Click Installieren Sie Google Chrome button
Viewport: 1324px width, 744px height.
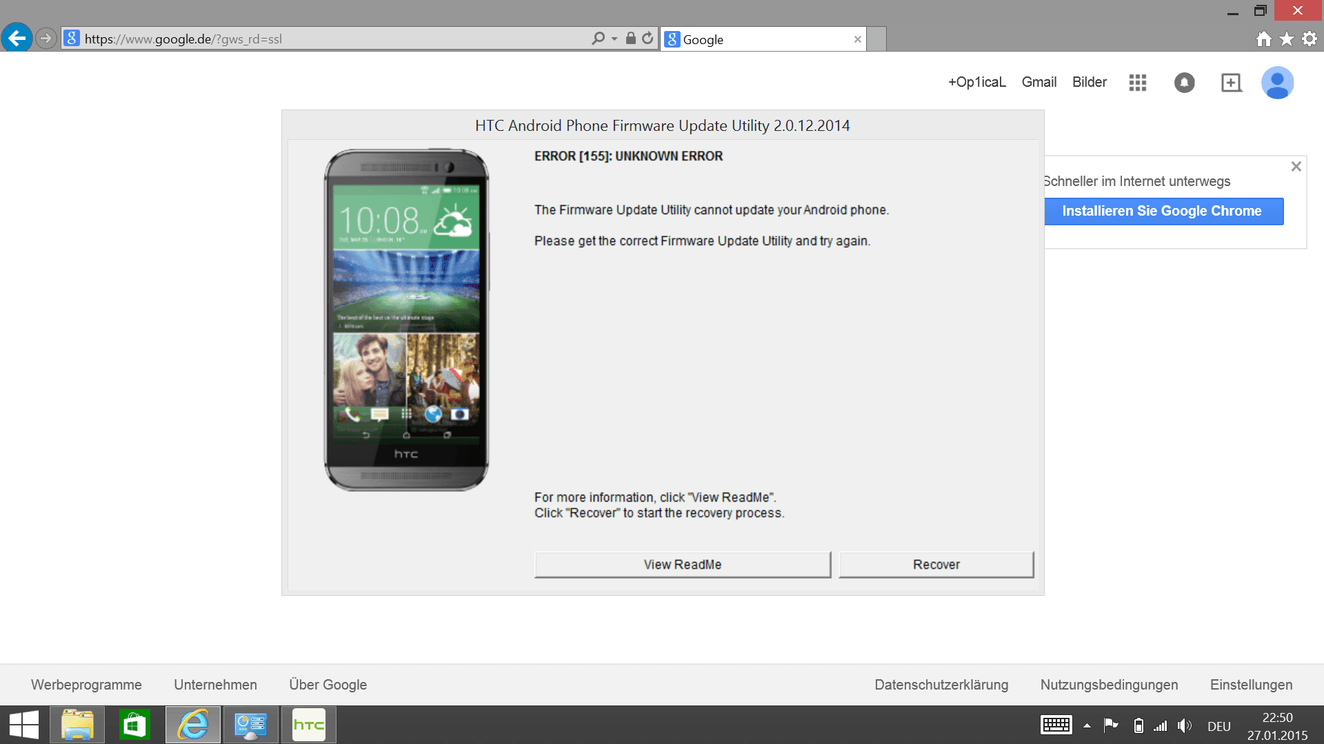click(x=1163, y=211)
